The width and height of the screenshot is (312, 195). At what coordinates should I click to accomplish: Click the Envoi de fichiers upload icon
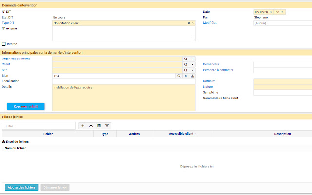point(3,142)
